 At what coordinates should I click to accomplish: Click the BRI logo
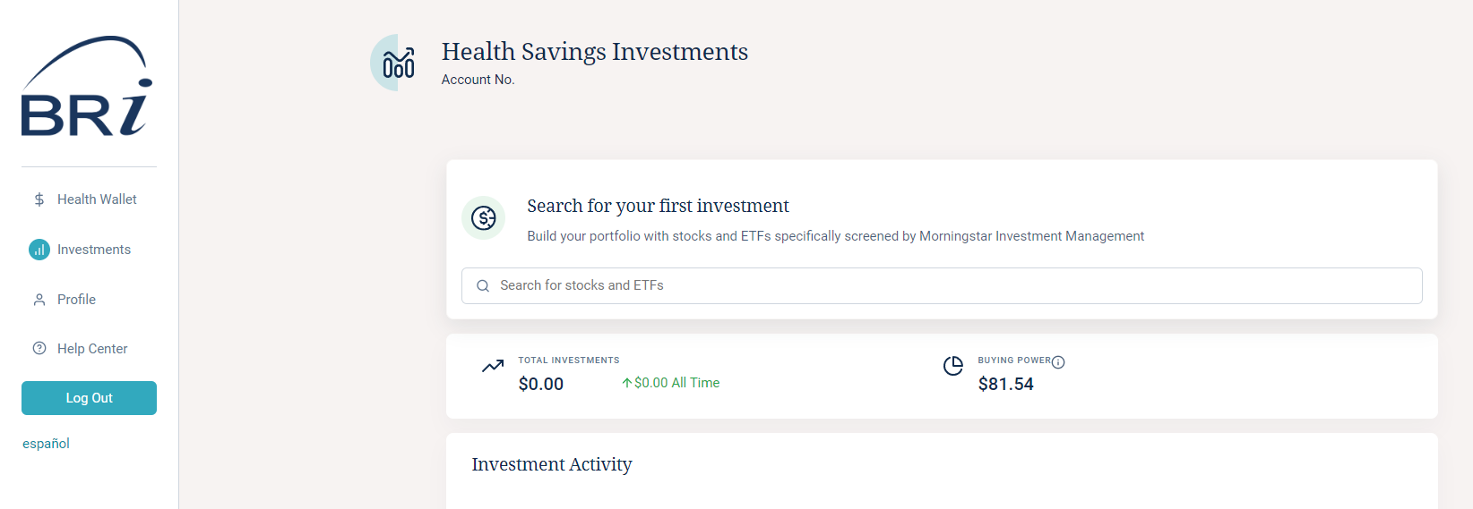[x=87, y=87]
